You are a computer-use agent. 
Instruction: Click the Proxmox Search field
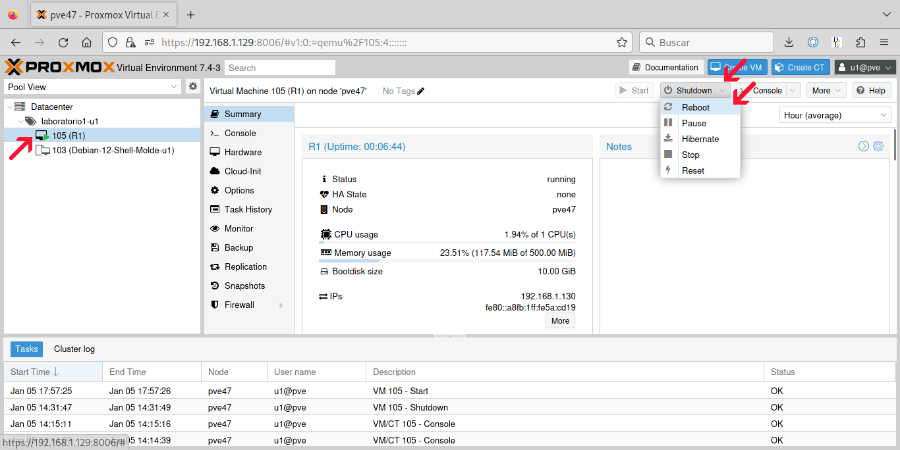(280, 68)
